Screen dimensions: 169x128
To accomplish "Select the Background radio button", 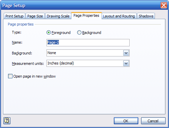I will tap(79, 33).
